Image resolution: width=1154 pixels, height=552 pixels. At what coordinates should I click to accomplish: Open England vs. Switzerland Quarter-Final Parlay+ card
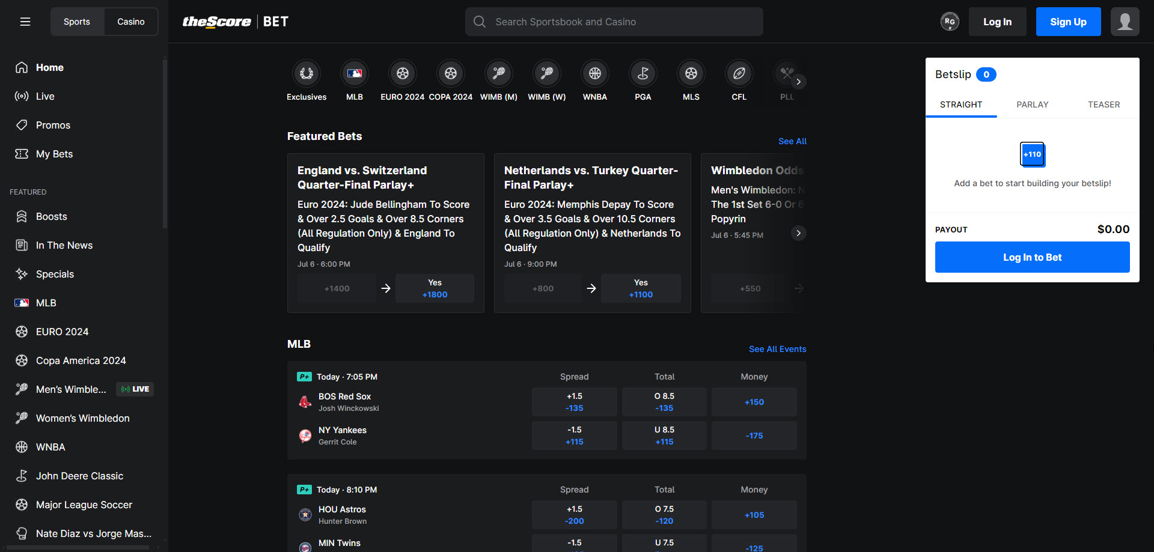click(x=385, y=233)
